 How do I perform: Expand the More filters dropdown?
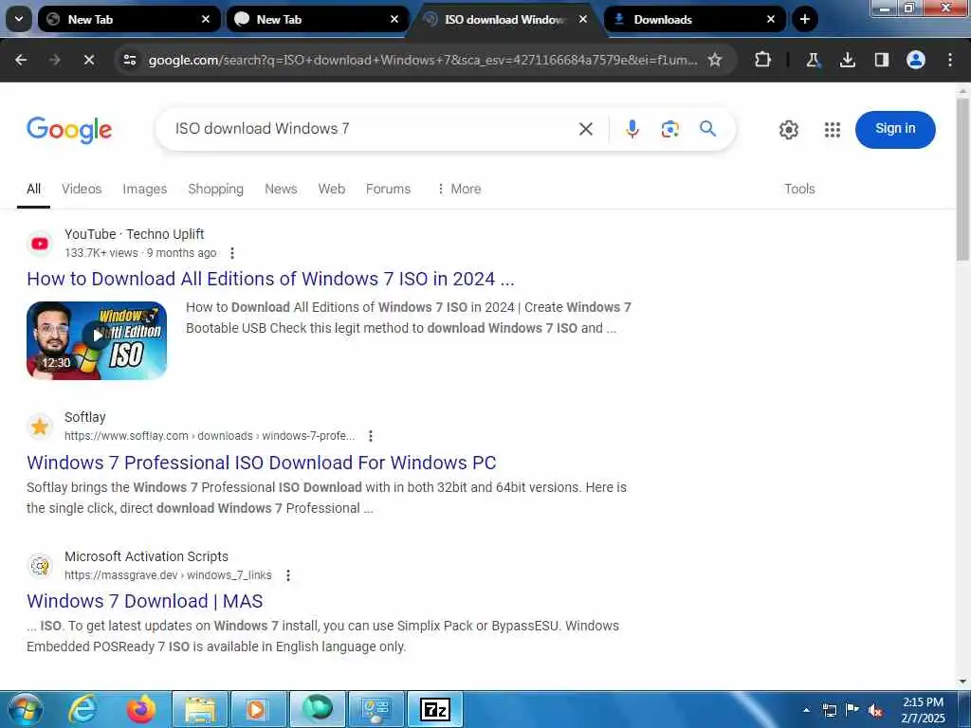[x=458, y=189]
